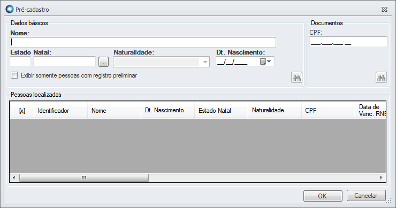The height and width of the screenshot is (208, 396).
Task: Click the binoculars search icon in Dados básicos
Action: 296,78
